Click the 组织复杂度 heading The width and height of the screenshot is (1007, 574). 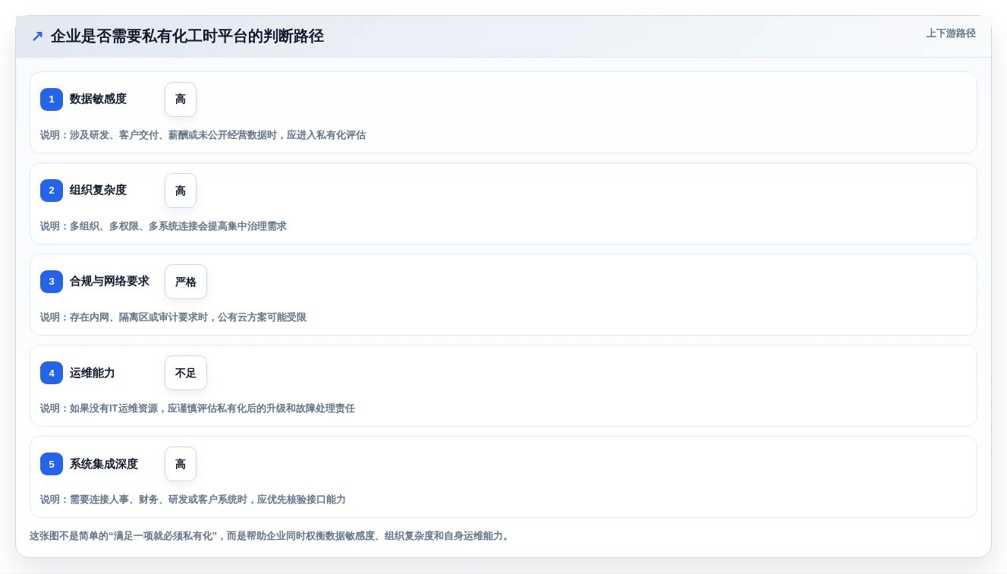98,191
